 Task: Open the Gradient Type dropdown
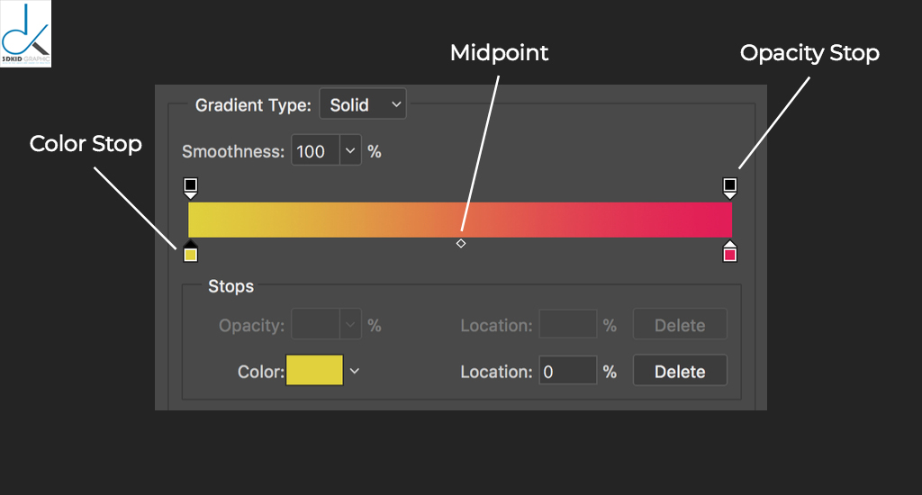[363, 104]
